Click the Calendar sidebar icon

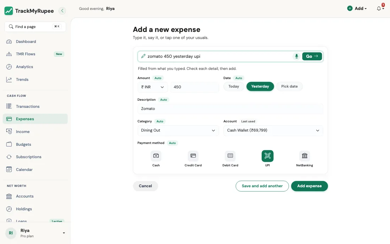[x=9, y=170]
